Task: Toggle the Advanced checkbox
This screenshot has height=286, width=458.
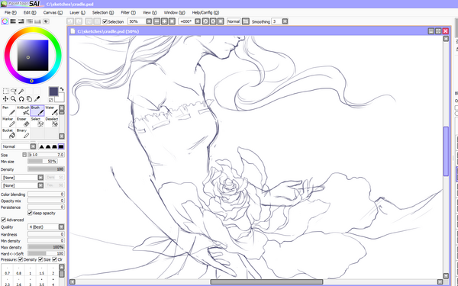Action: tap(4, 220)
